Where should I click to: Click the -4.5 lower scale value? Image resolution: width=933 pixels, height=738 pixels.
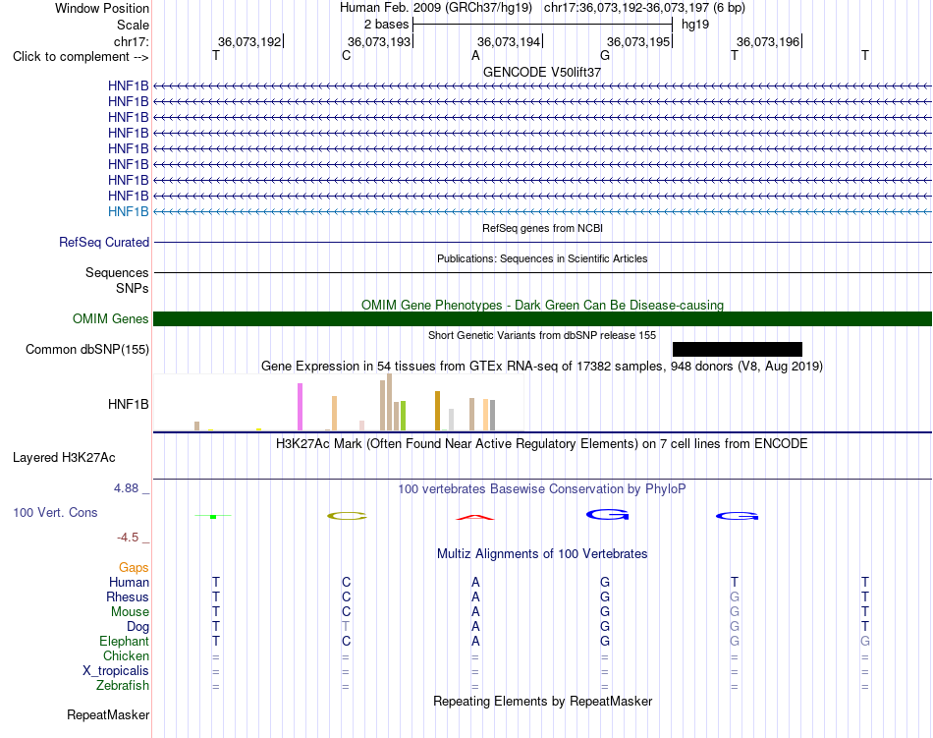(x=128, y=538)
